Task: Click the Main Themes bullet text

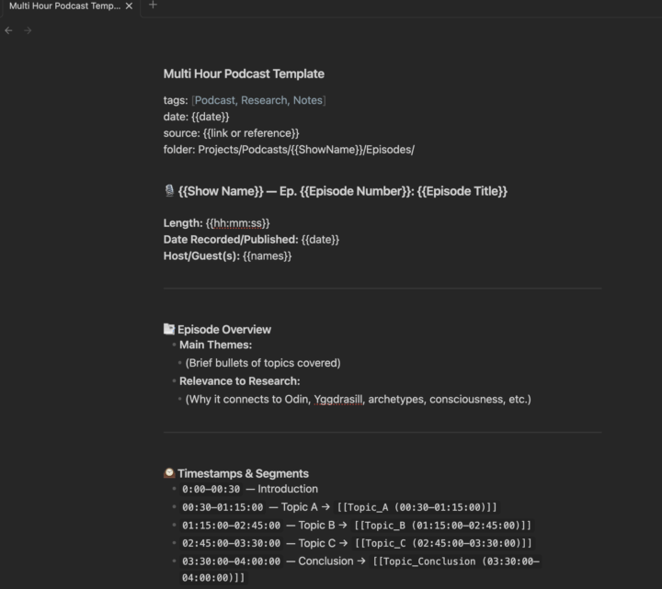Action: [x=215, y=345]
